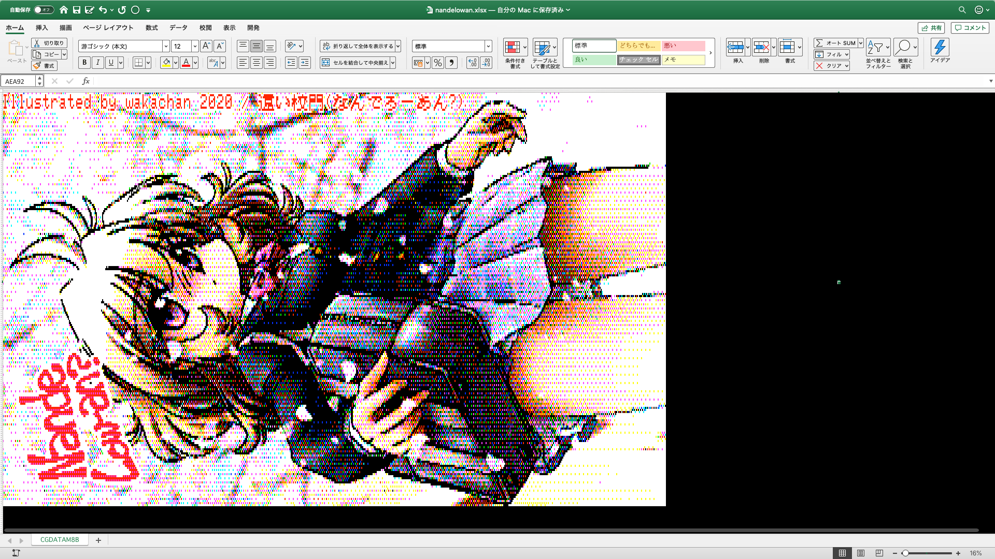Switch to Page Break Preview
Screen dimensions: 995x559
879,553
